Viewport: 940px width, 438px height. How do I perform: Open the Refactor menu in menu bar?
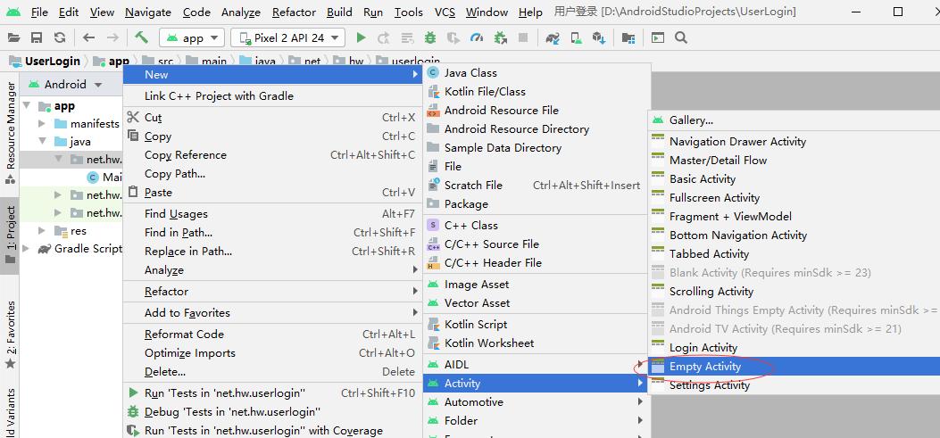[x=294, y=12]
